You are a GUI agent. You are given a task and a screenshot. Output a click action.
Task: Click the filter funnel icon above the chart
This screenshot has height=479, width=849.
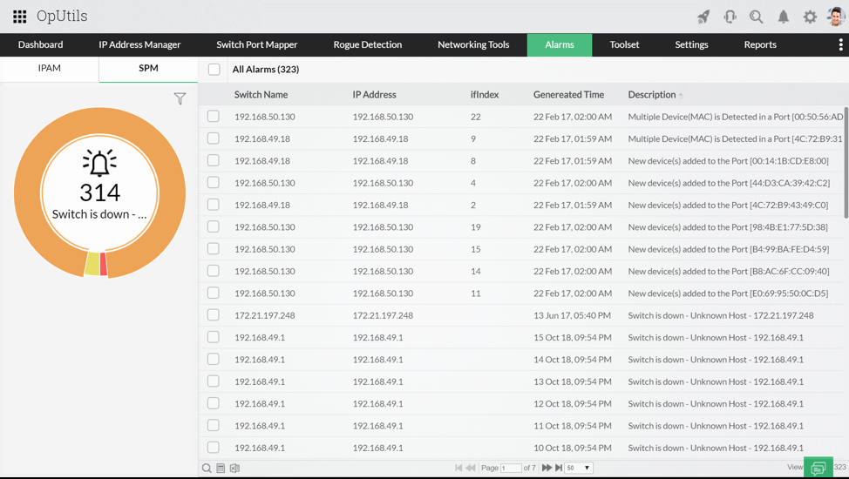(x=180, y=98)
